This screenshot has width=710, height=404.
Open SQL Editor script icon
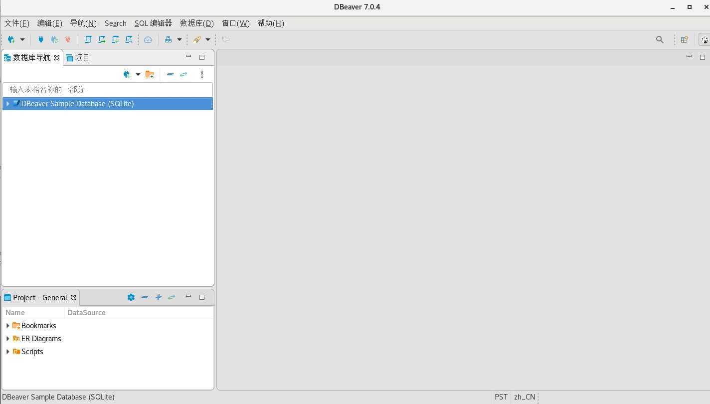point(88,39)
